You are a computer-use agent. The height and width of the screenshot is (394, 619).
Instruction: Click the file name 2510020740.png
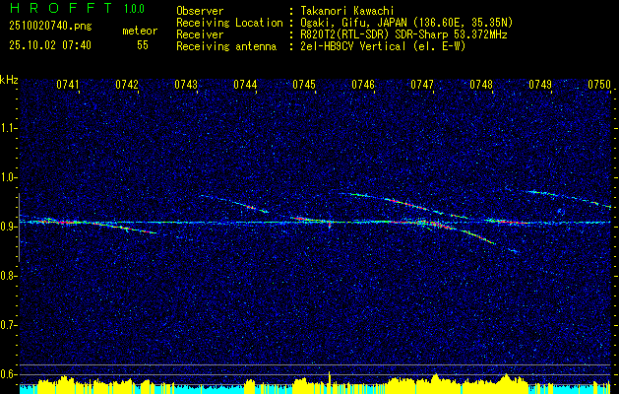click(x=50, y=27)
